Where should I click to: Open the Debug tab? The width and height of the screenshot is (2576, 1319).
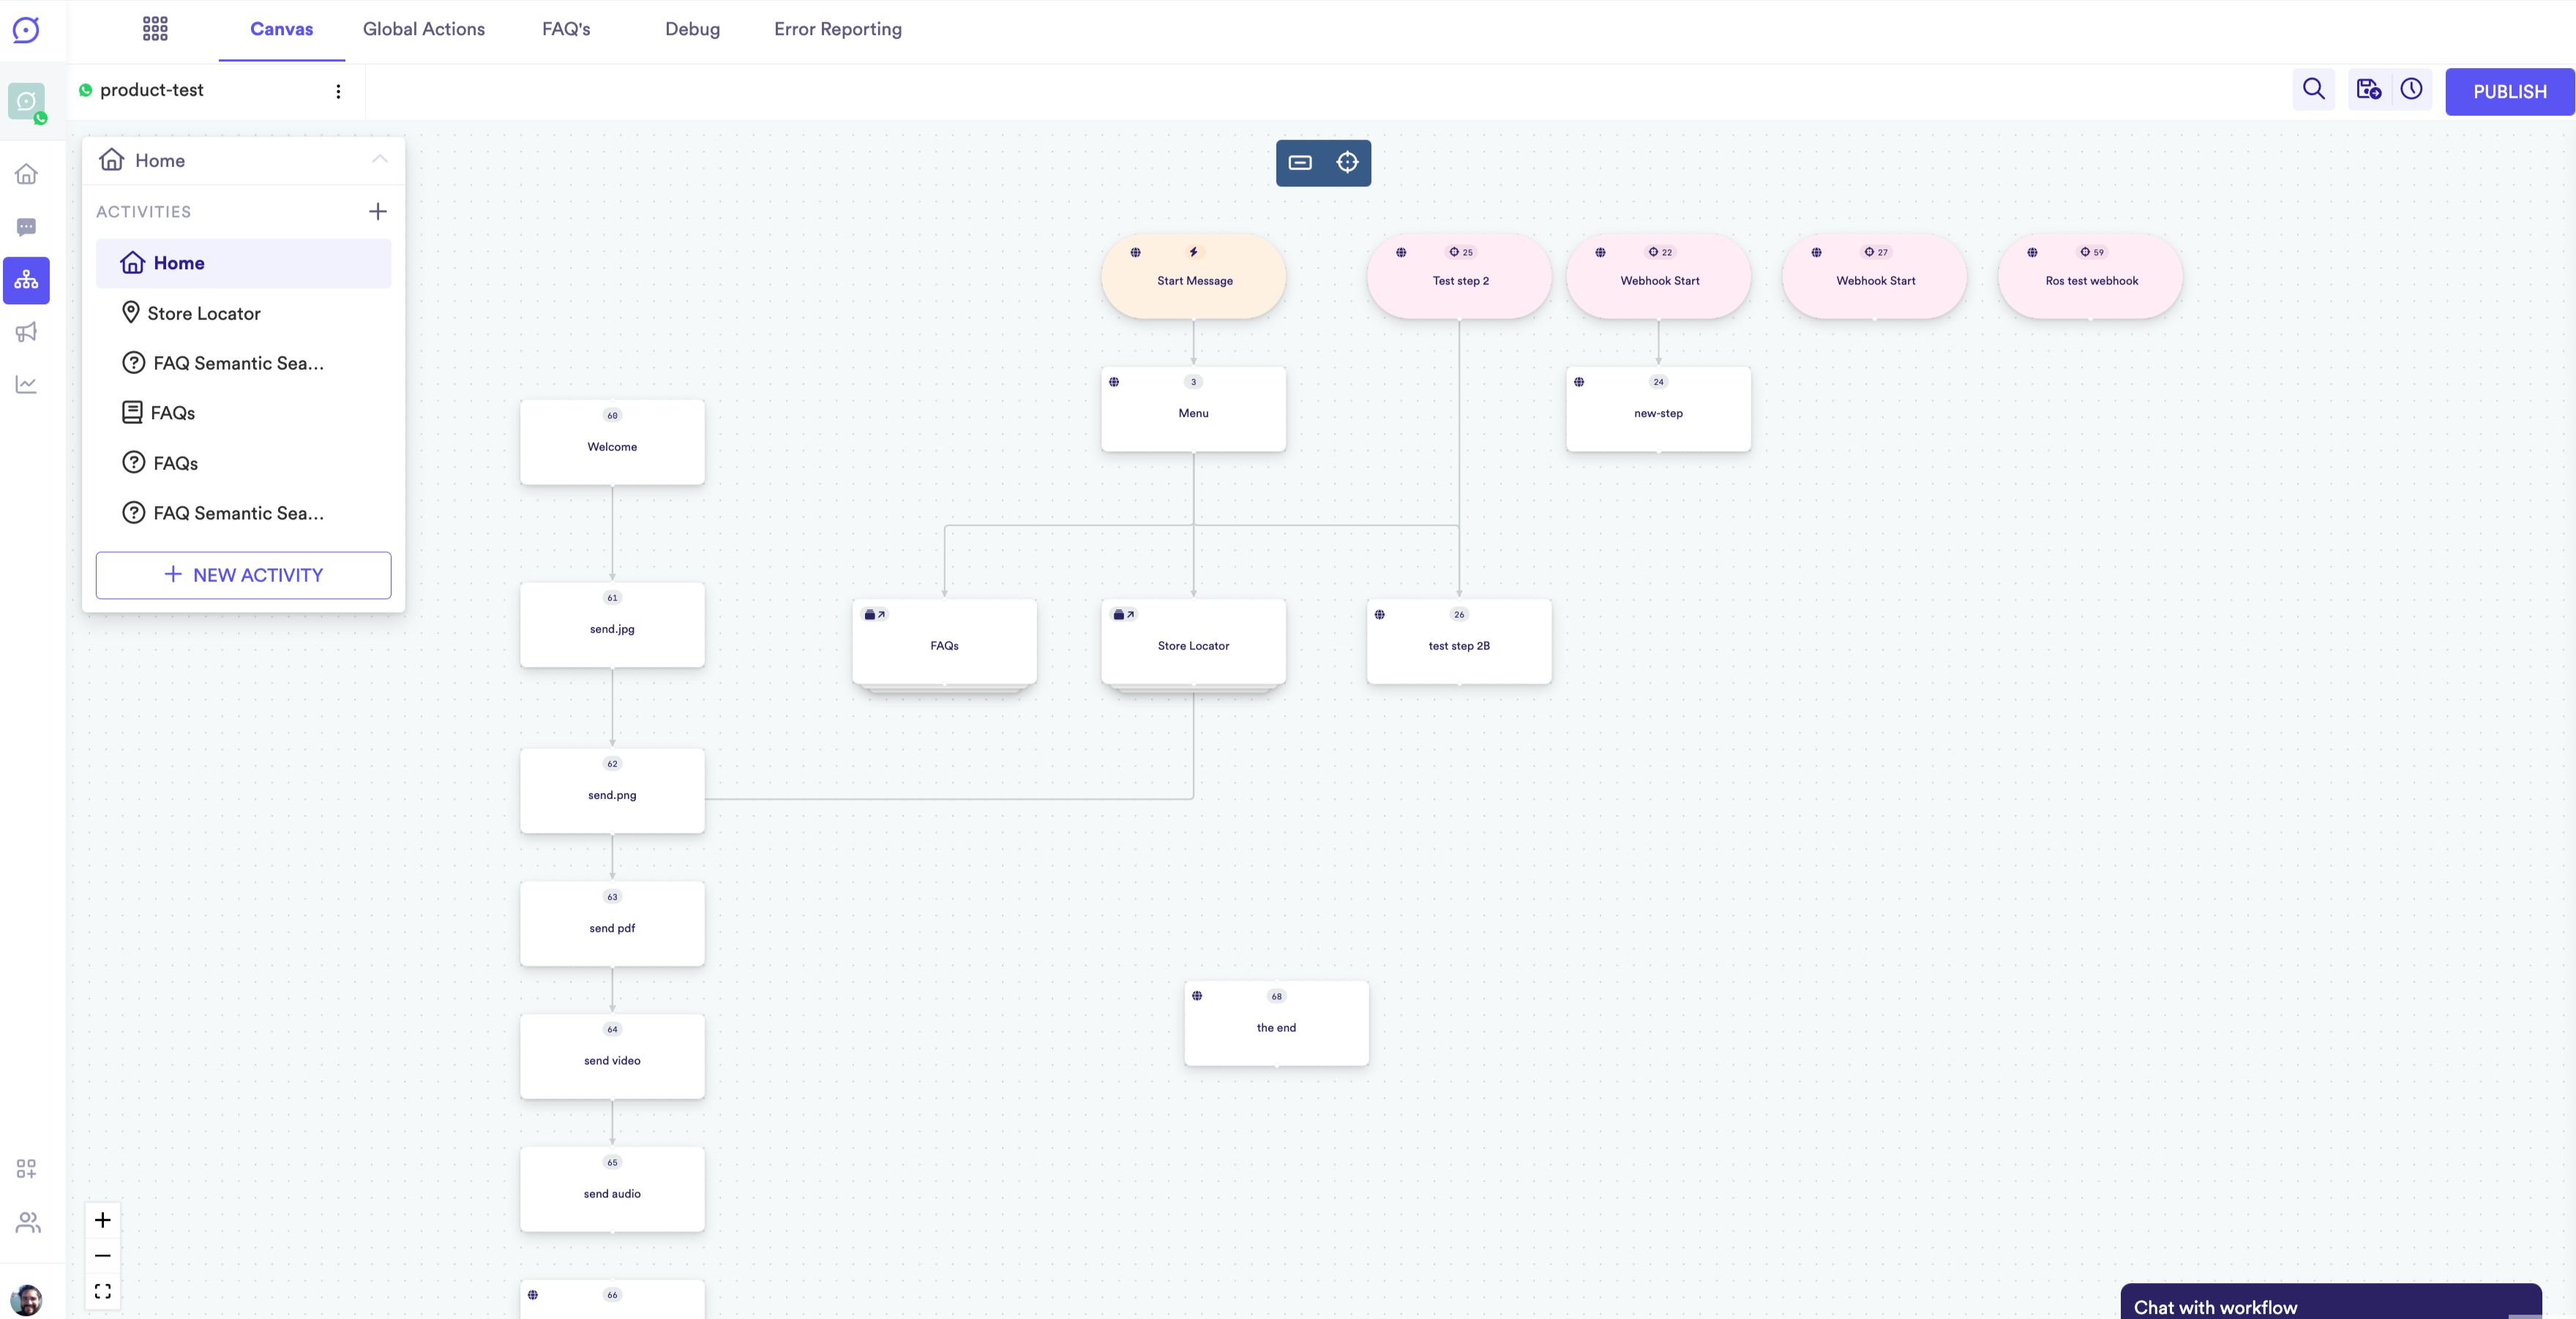point(692,29)
